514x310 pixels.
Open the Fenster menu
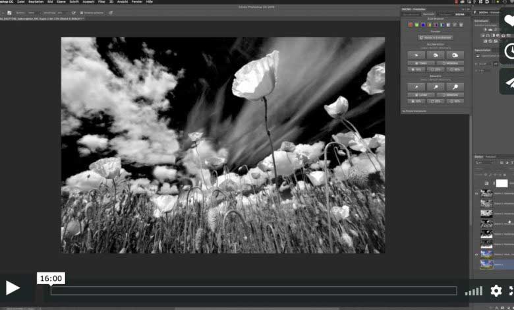pyautogui.click(x=137, y=1)
